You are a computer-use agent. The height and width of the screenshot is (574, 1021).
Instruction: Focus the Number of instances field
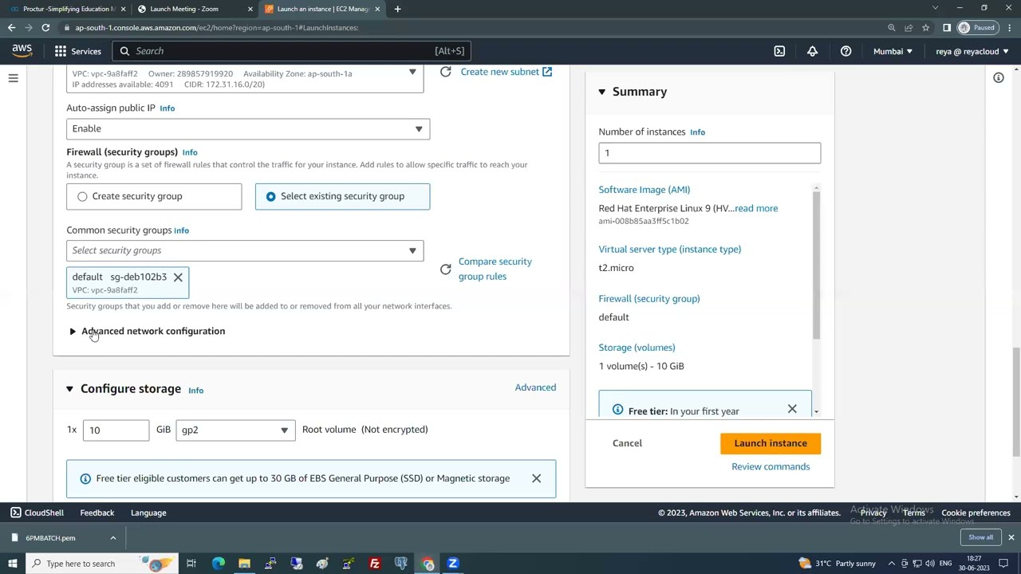click(x=709, y=153)
